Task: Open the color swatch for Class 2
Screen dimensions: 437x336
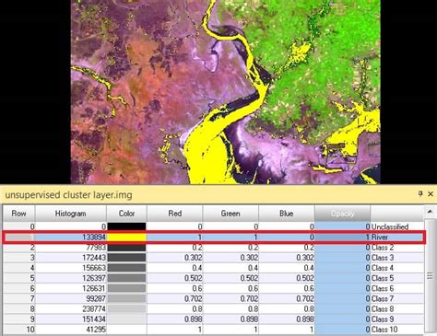Action: click(x=126, y=248)
